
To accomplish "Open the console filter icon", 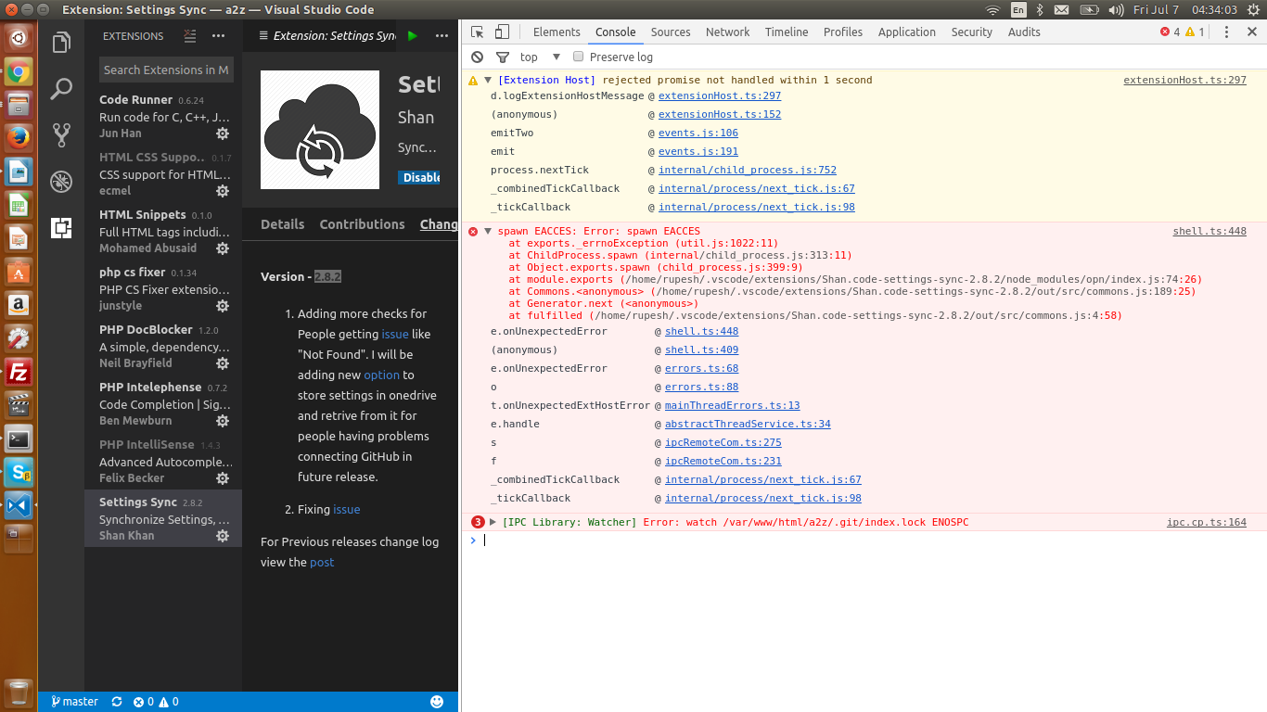I will click(503, 57).
